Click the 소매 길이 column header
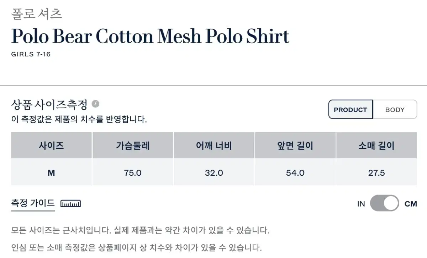 [376, 145]
